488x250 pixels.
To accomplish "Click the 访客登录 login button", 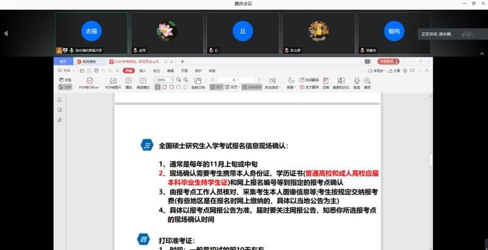I will (389, 62).
